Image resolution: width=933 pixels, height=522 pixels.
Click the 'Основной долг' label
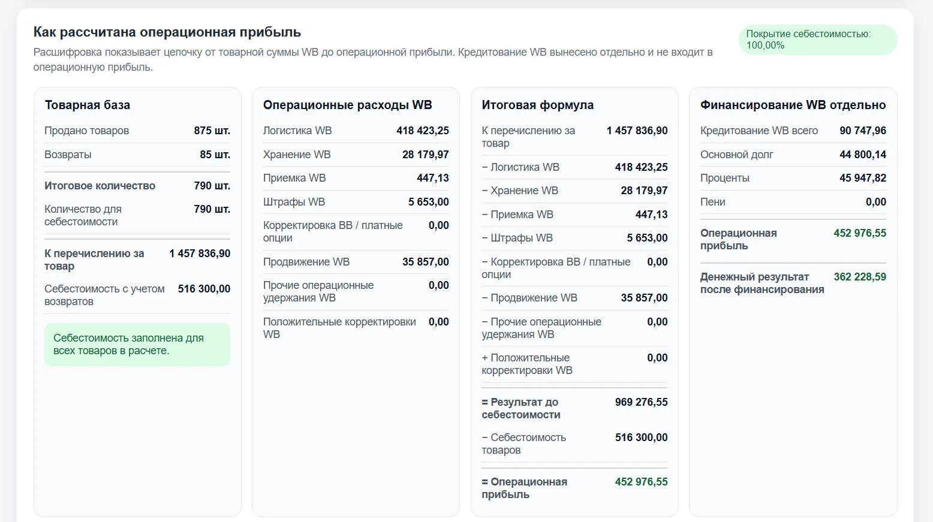point(737,155)
